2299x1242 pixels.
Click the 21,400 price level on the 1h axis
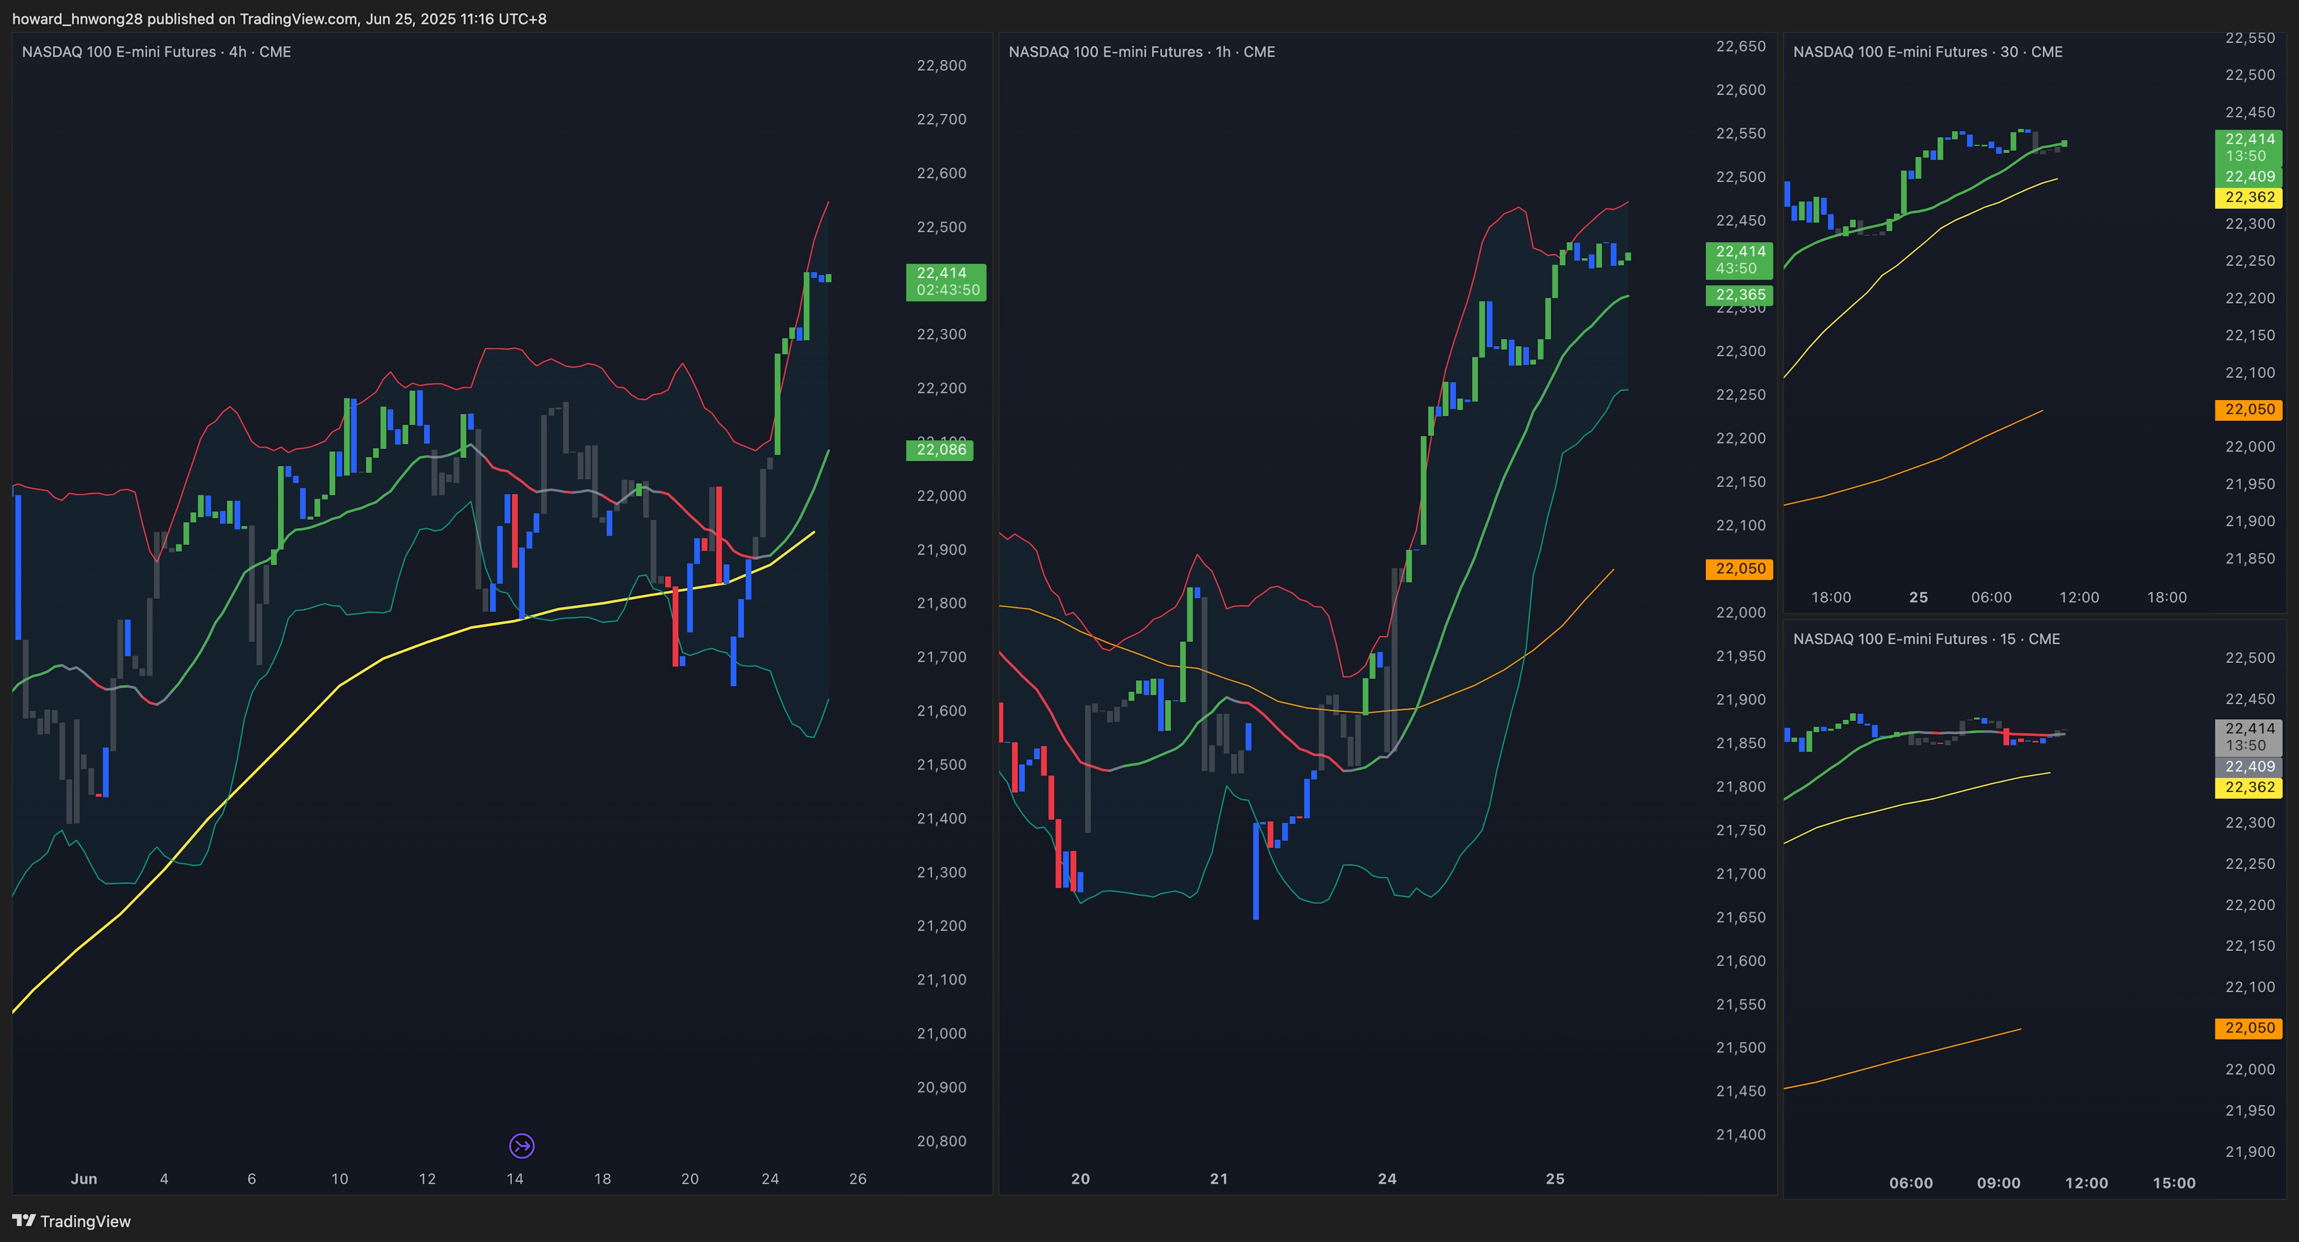coord(1740,1135)
